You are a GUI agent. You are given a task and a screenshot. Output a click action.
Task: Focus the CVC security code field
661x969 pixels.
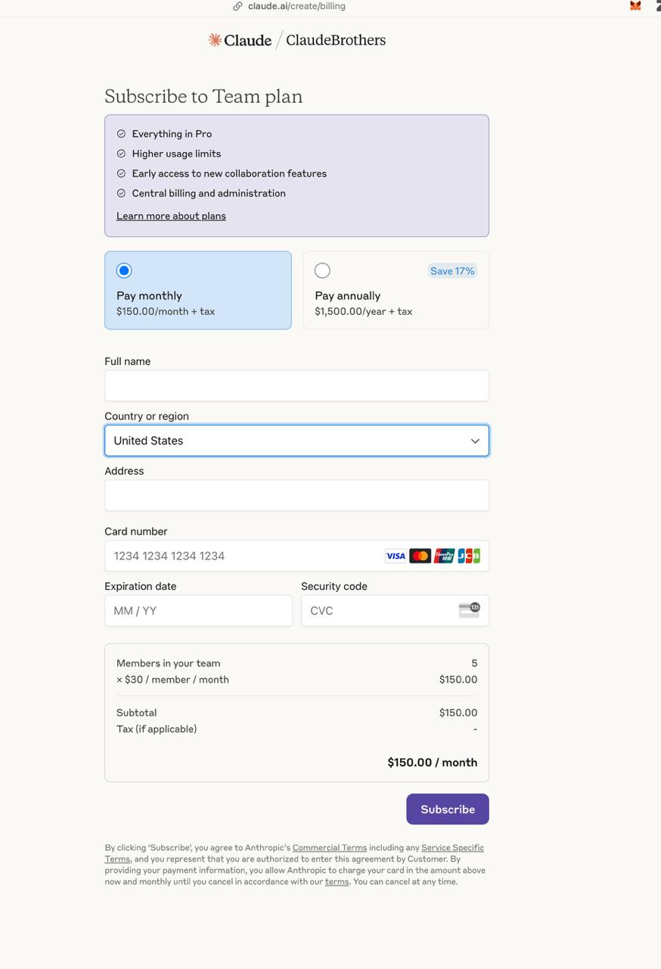coord(395,610)
